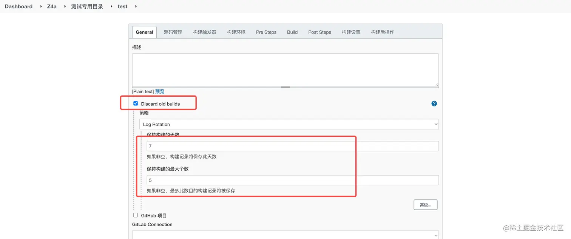
Task: Switch to the 构建设置 tab
Action: coord(351,32)
